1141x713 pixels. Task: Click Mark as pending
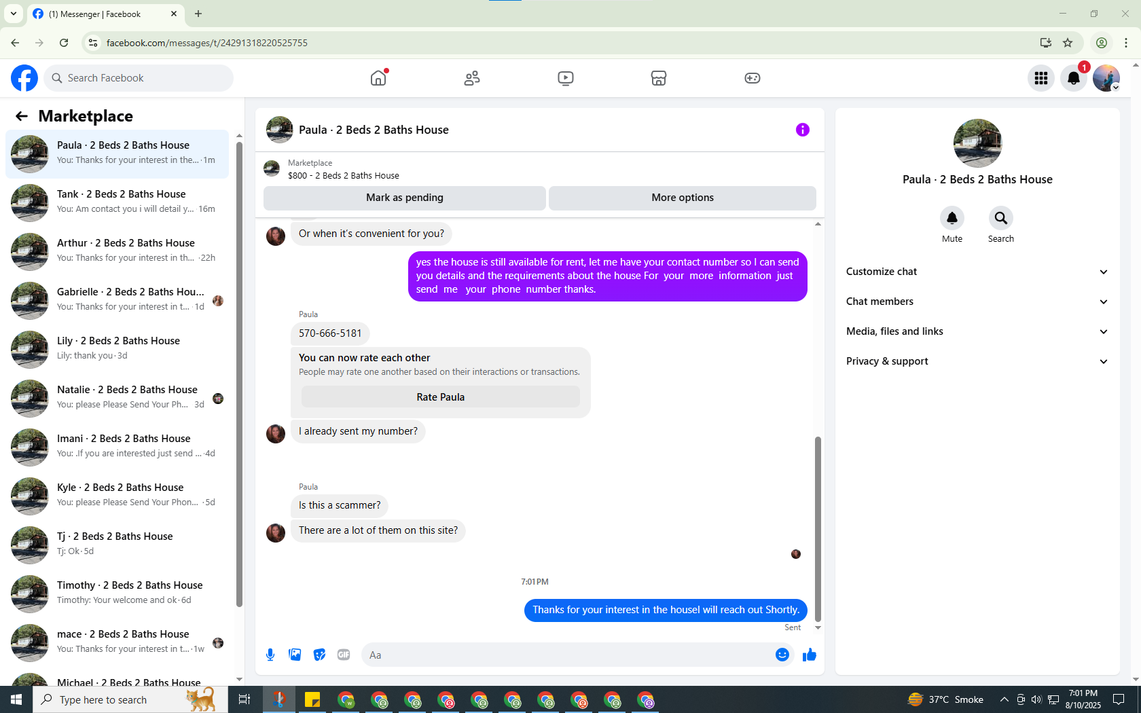point(404,198)
